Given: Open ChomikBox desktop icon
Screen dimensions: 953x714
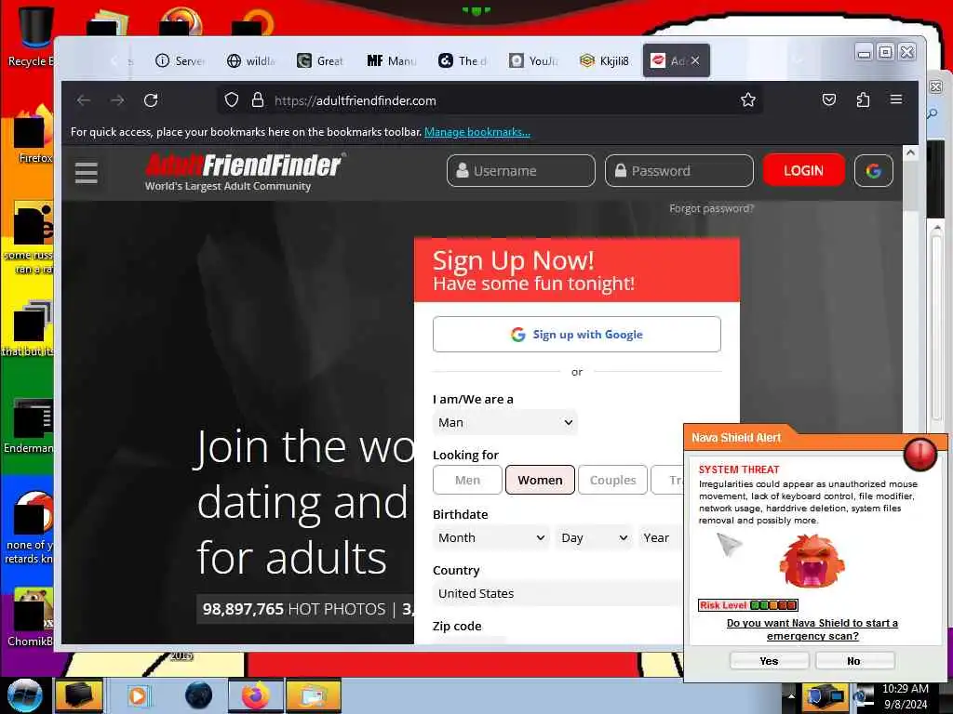Looking at the screenshot, I should pos(31,616).
